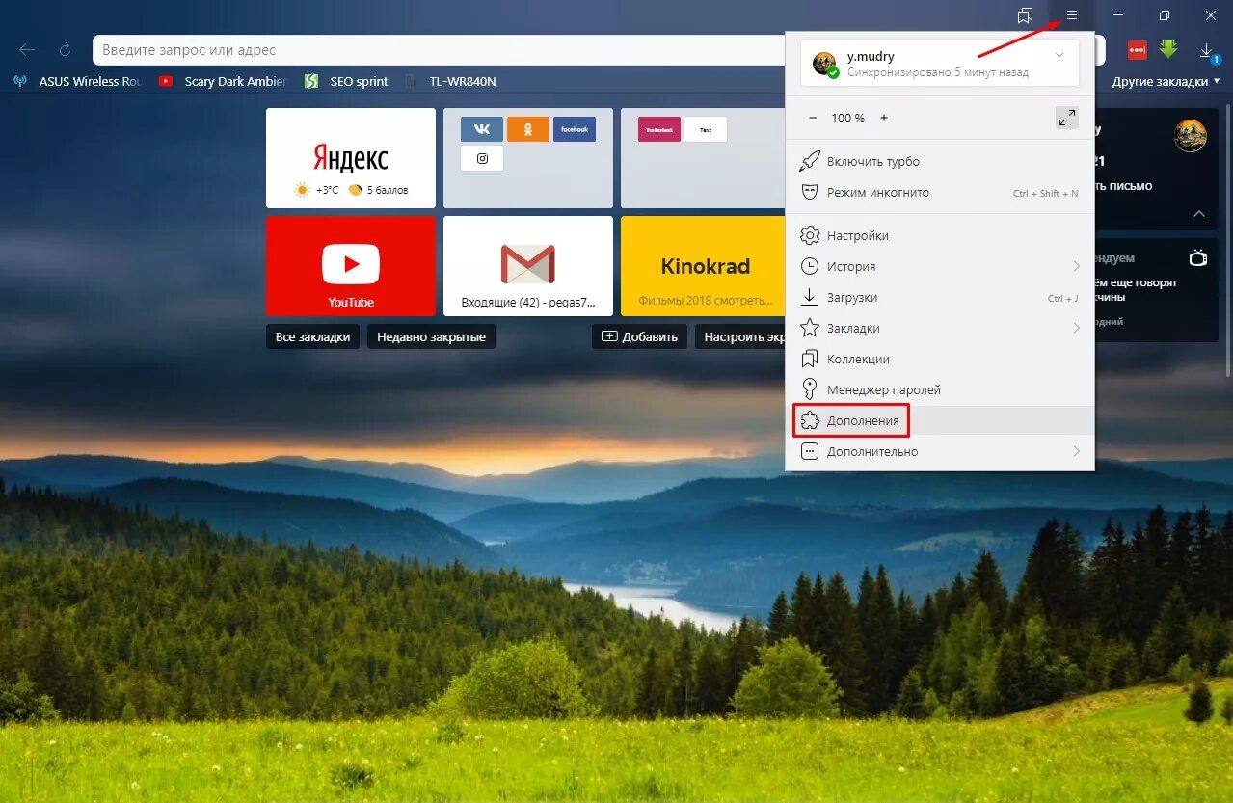
Task: Click the 100 % zoom level value
Action: 848,118
